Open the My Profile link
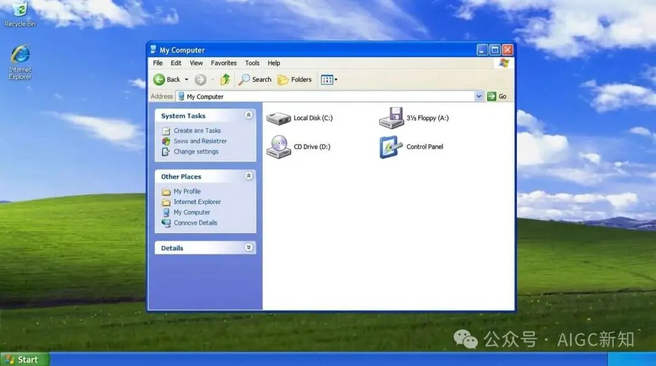 [x=186, y=191]
